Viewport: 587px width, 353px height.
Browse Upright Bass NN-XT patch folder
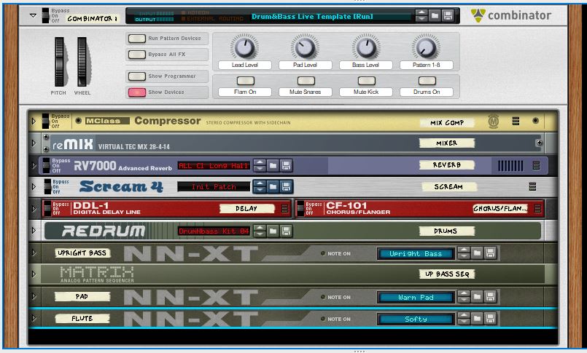[477, 253]
